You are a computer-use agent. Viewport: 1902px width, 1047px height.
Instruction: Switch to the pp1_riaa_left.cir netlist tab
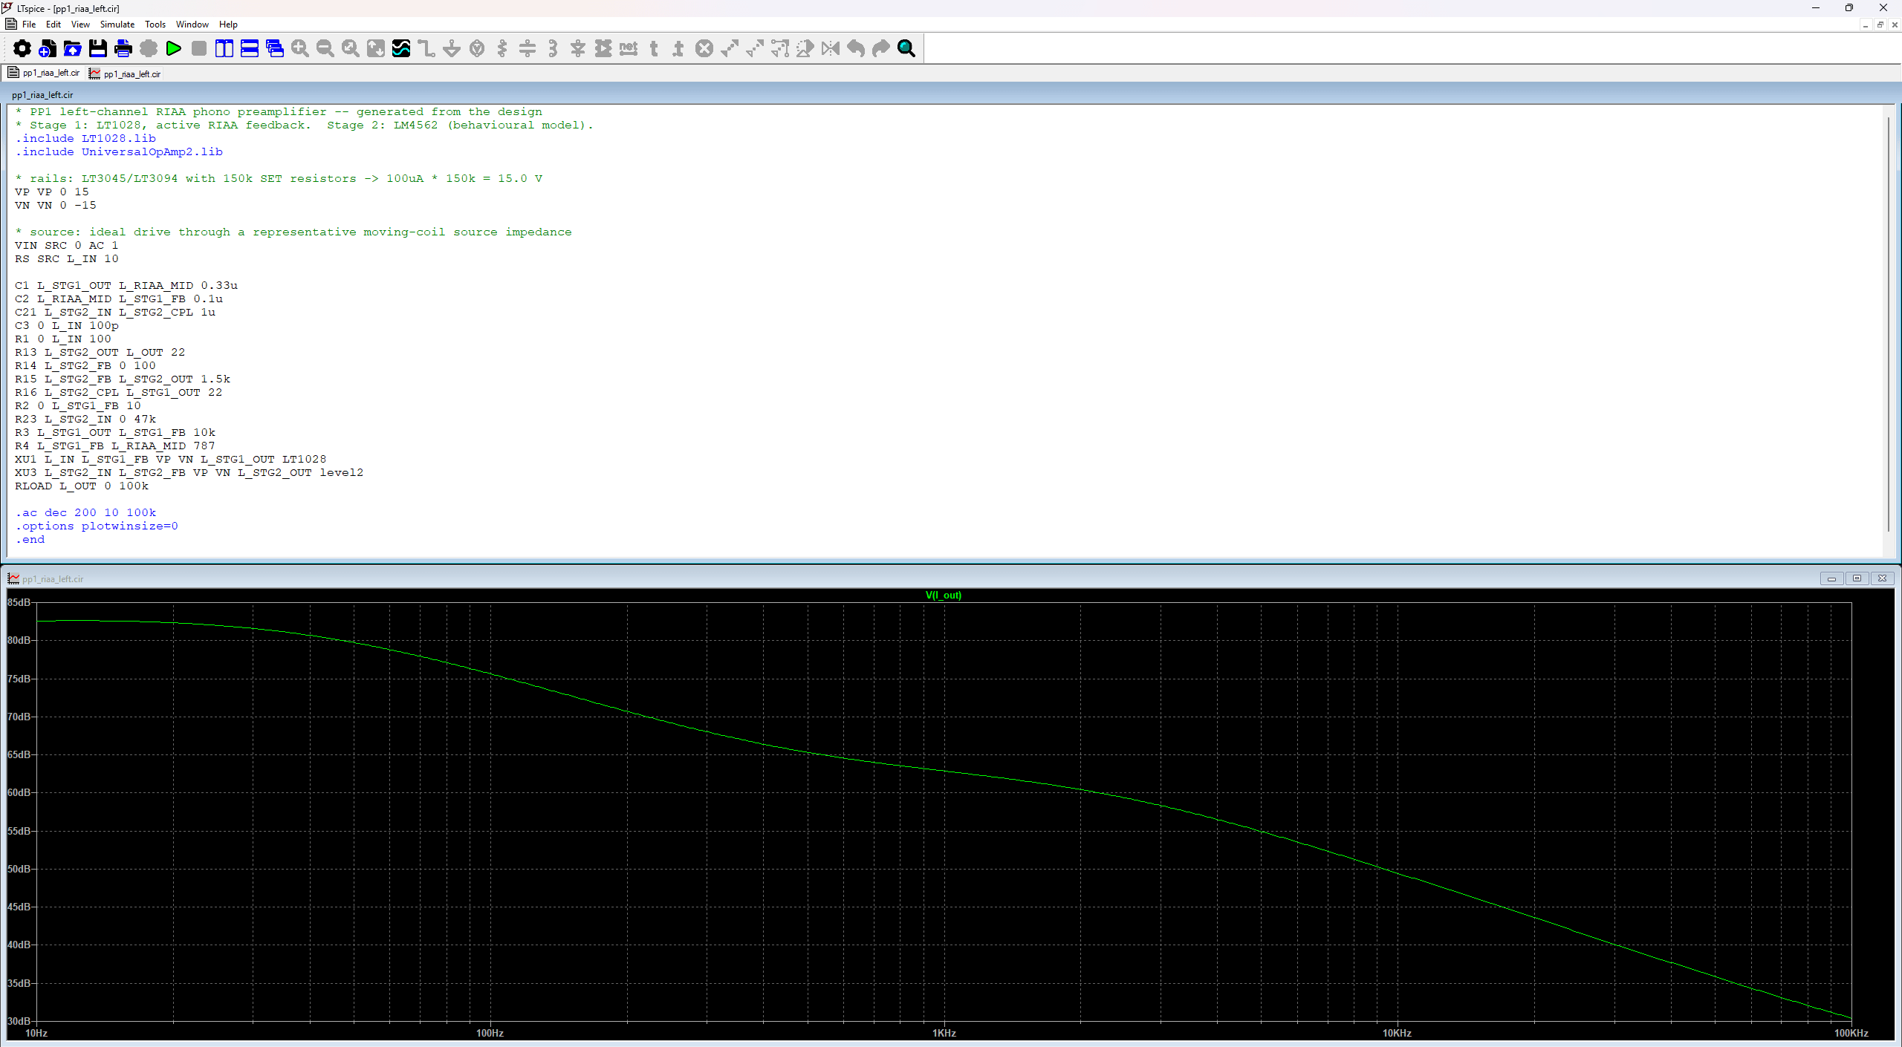pyautogui.click(x=44, y=73)
